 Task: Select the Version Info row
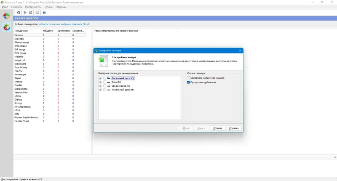(49, 93)
